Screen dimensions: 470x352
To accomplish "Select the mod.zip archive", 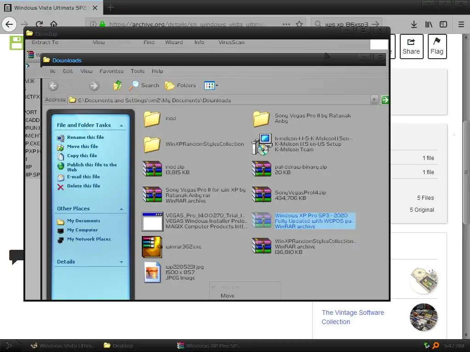I will 152,169.
